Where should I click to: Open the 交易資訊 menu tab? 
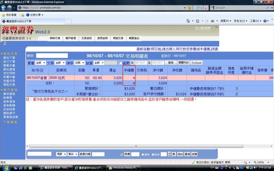click(x=86, y=38)
